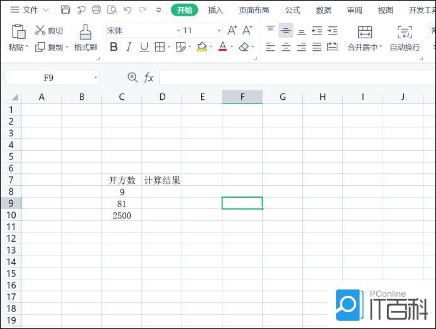Select the 计算结果 header cell

(162, 180)
